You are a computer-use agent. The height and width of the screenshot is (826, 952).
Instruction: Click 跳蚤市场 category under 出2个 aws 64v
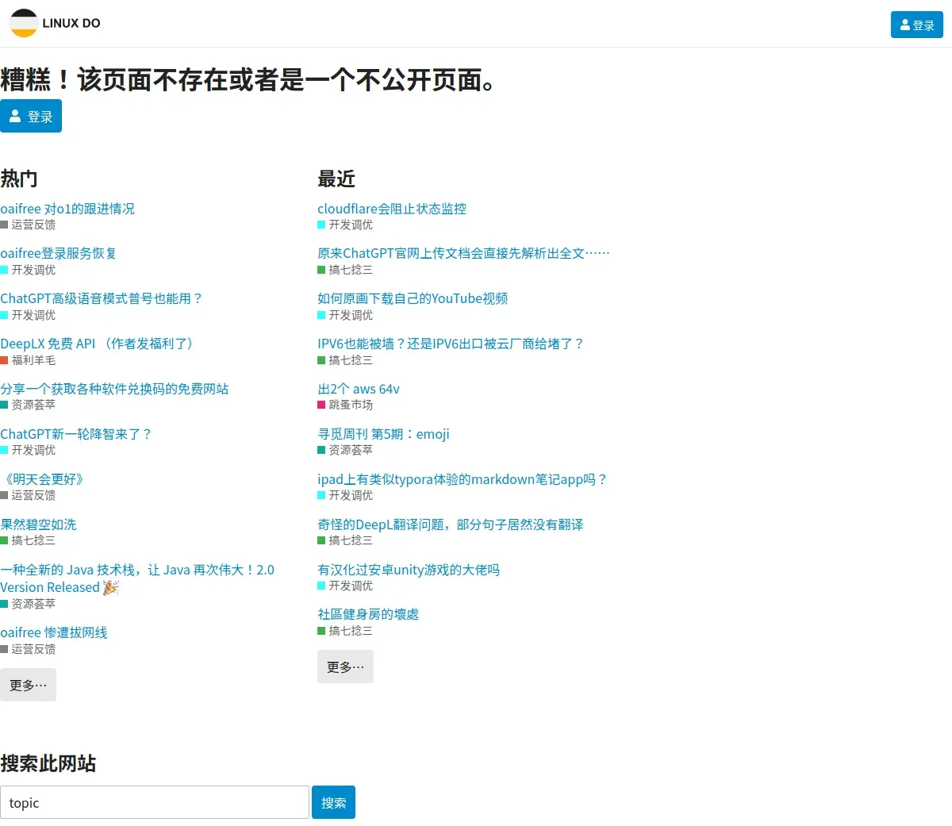point(345,405)
